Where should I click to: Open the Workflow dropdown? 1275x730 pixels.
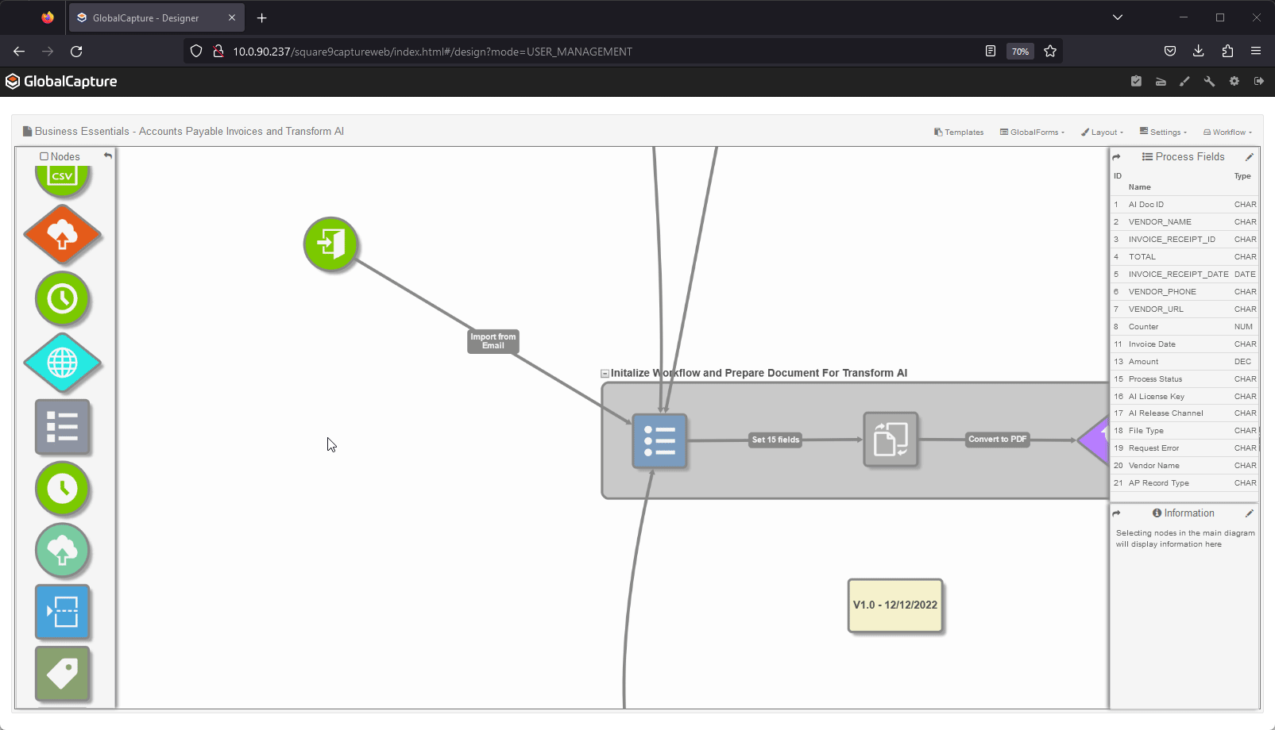pos(1227,132)
